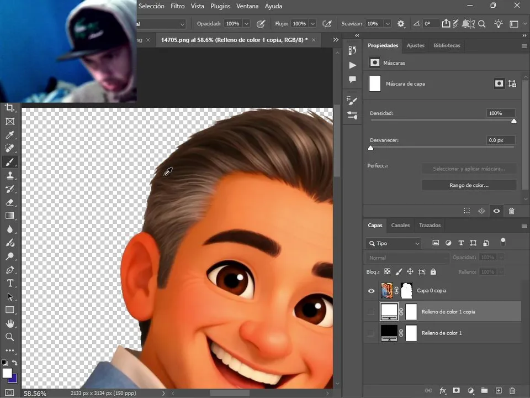Select the Pen tool
The image size is (530, 398).
click(10, 270)
